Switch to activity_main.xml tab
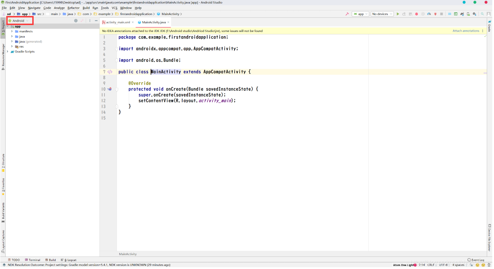The image size is (494, 269). coord(118,22)
